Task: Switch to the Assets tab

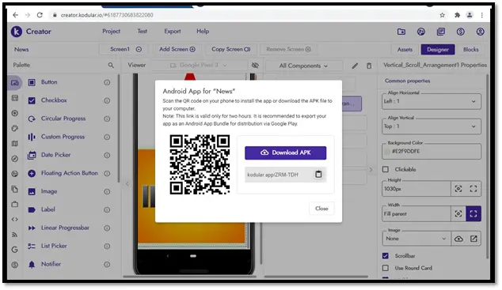Action: click(x=405, y=50)
